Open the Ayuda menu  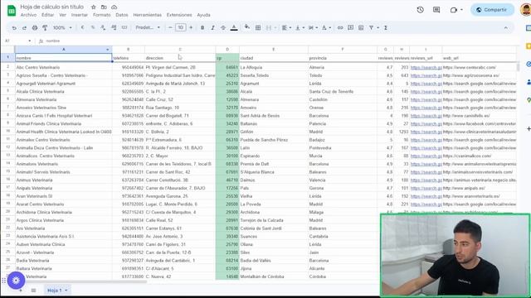point(203,15)
